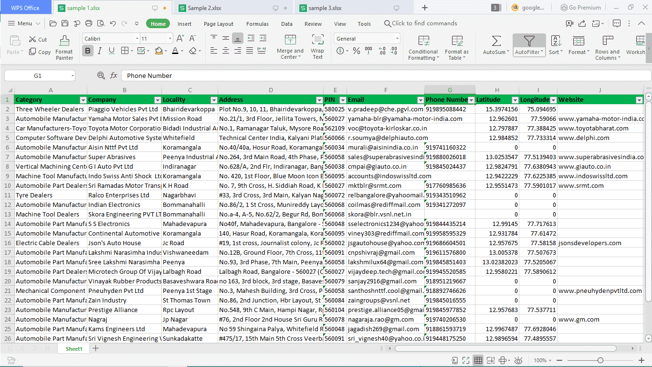Toggle Eye Protection Mode in status bar
This screenshot has width=652, height=367.
coord(519,360)
